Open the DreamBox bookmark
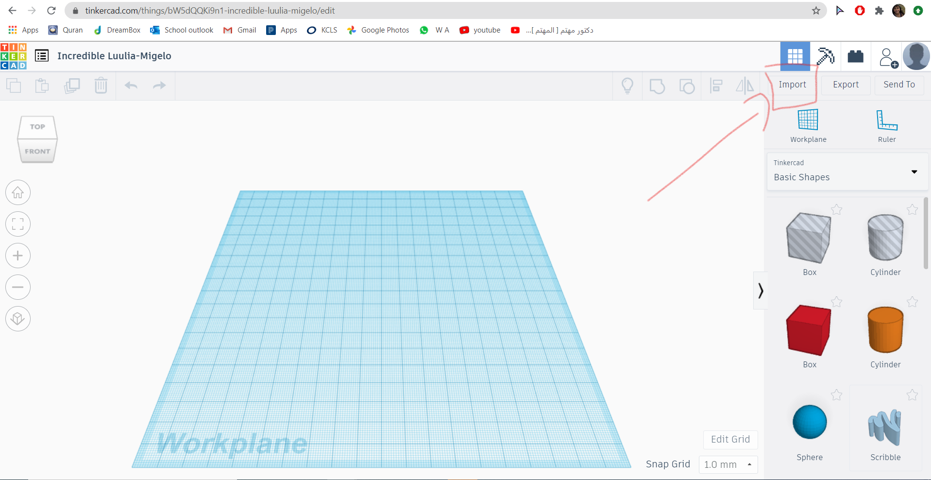The width and height of the screenshot is (931, 480). coord(117,30)
